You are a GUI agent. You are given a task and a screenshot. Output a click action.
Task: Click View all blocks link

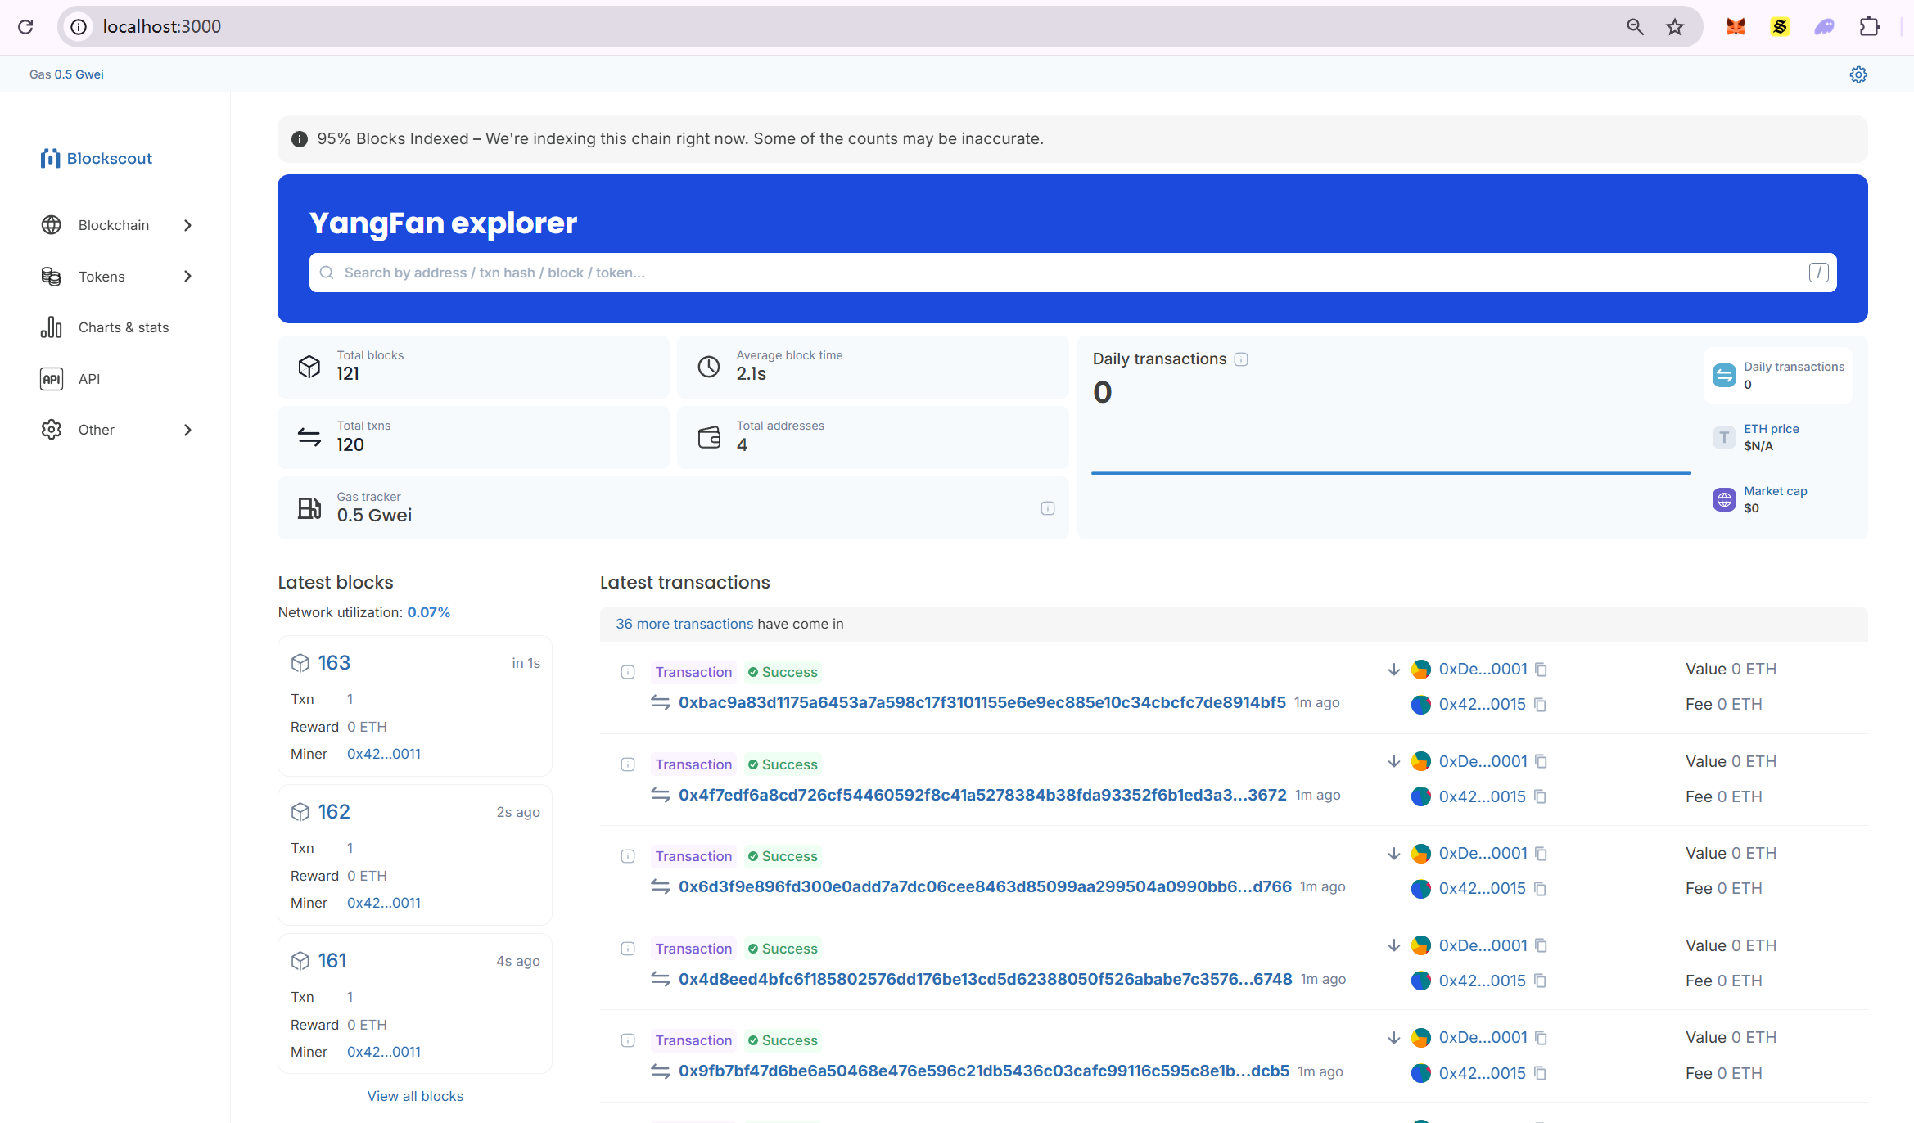[415, 1096]
